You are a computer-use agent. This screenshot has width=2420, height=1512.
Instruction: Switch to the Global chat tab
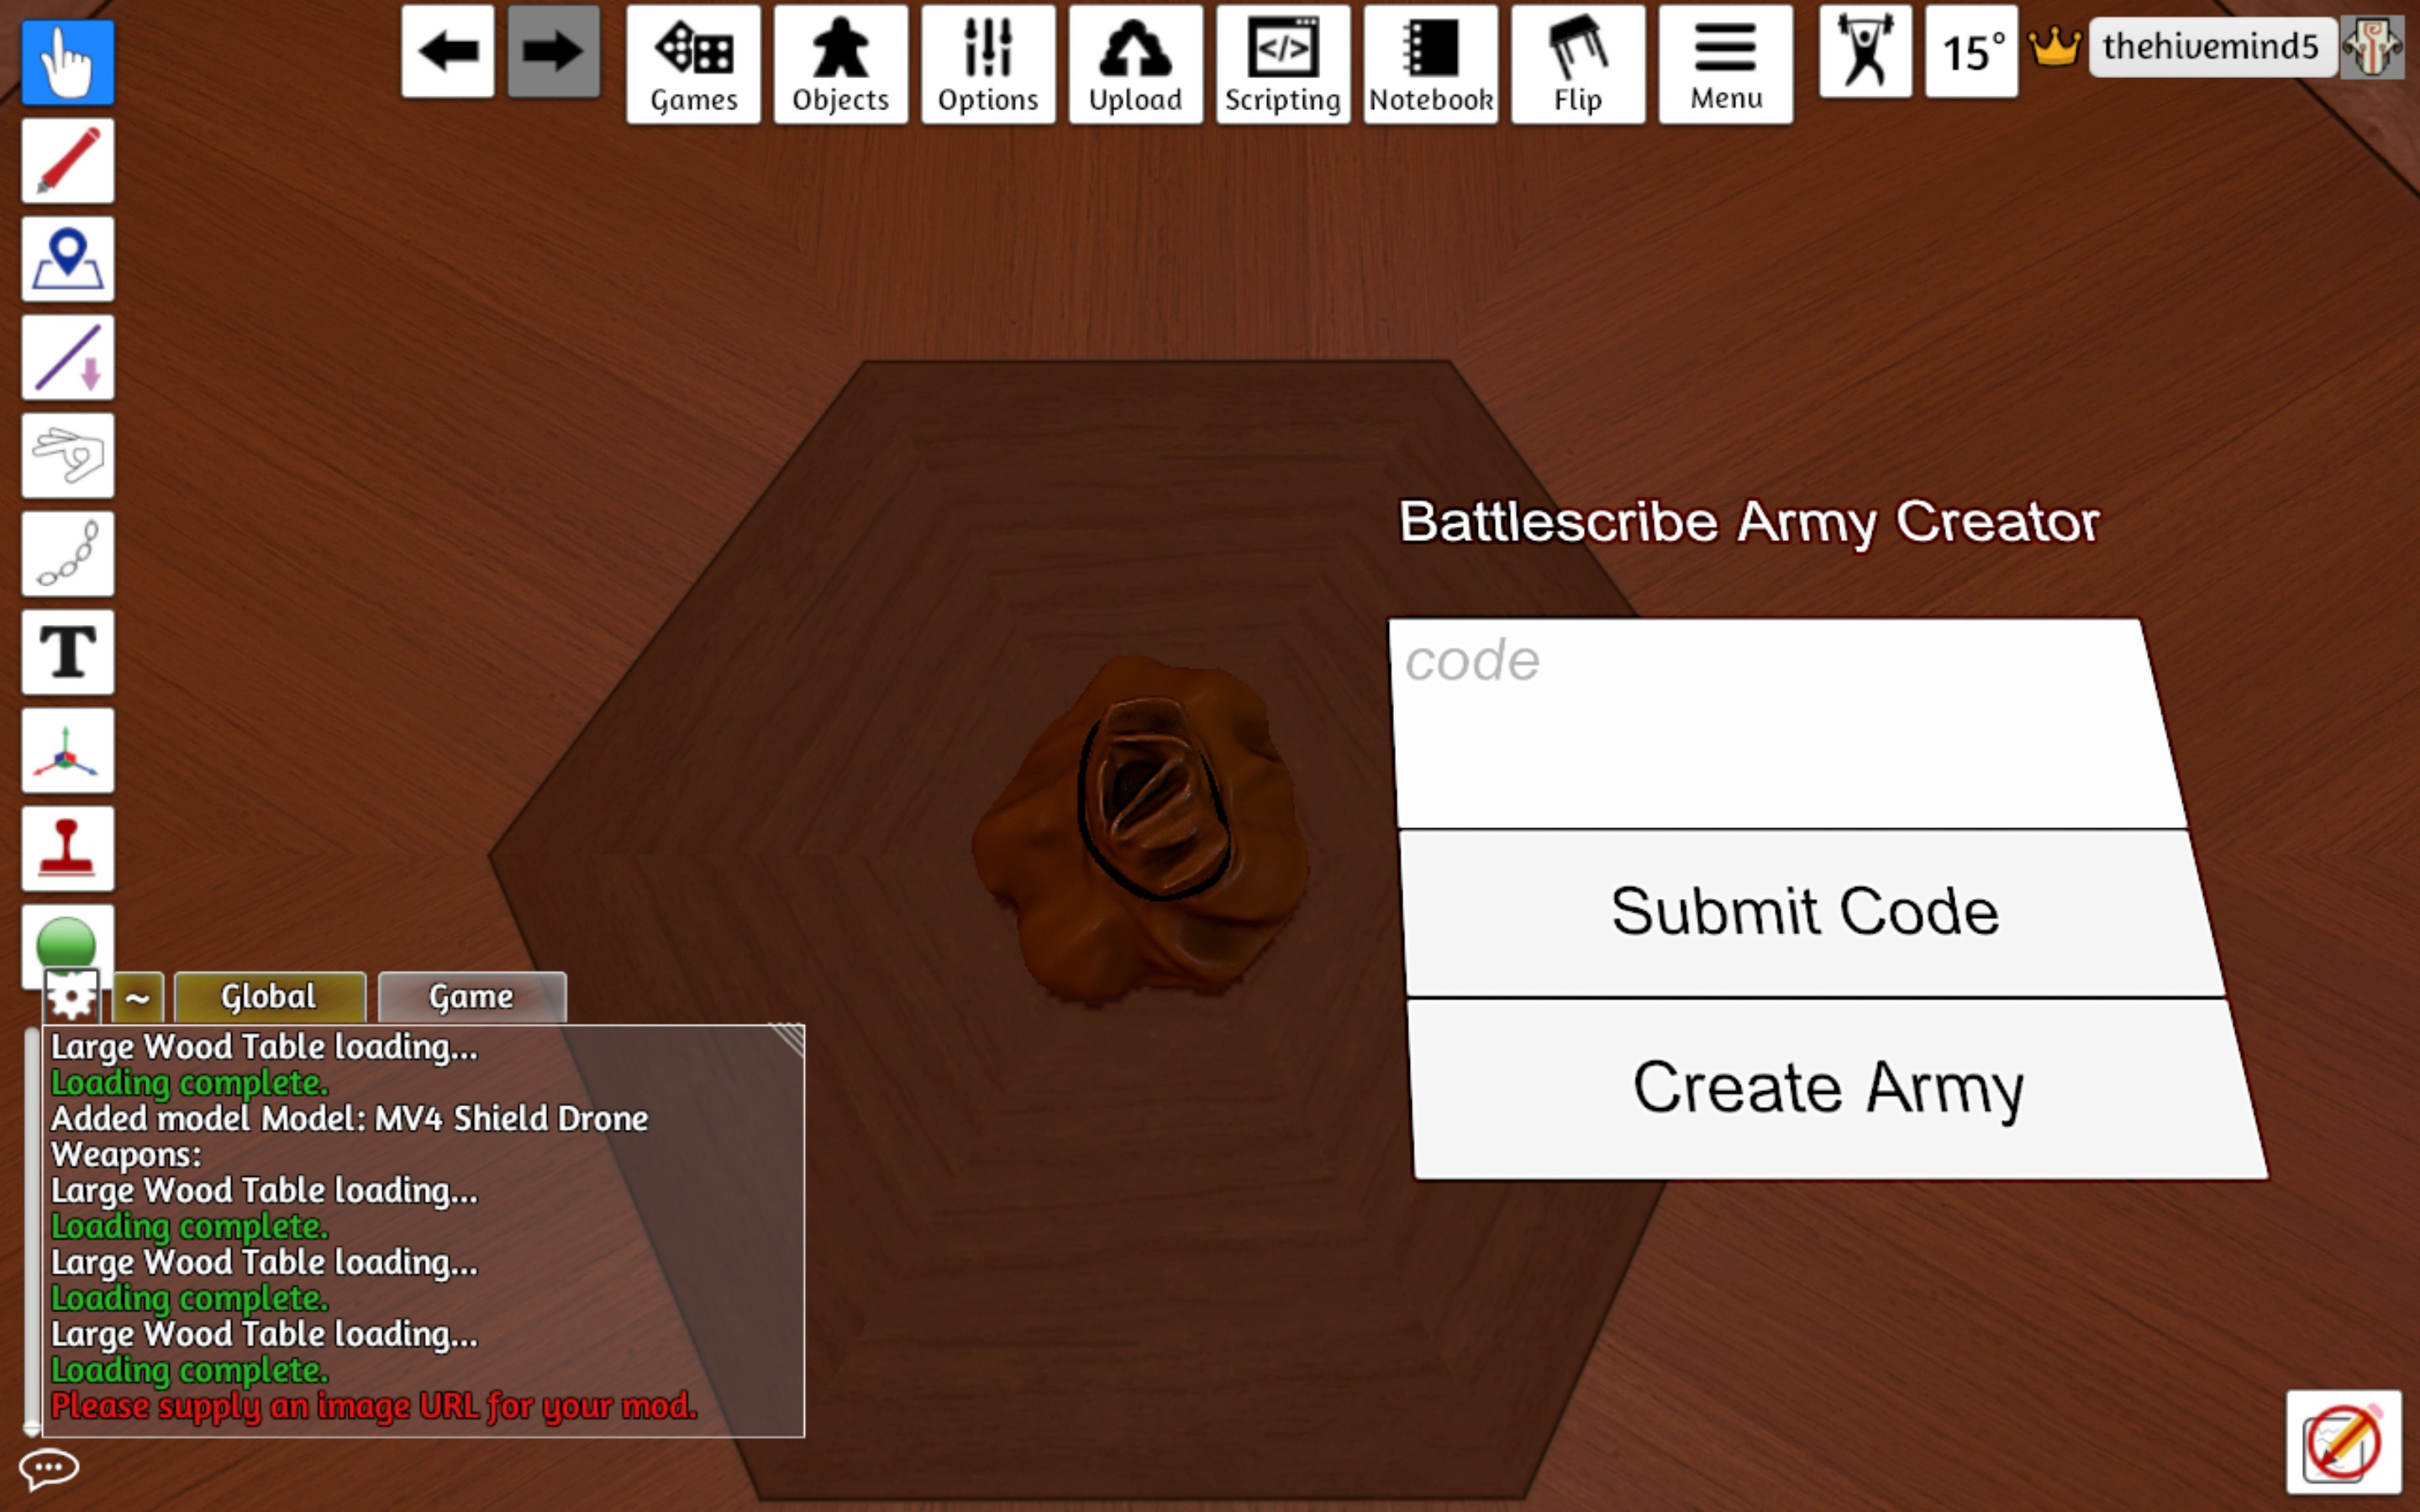pyautogui.click(x=270, y=997)
